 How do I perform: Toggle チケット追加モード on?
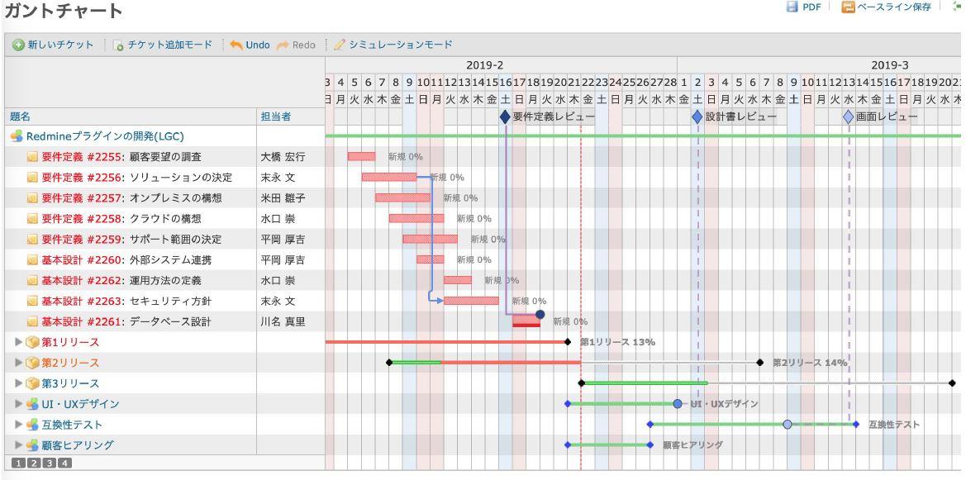click(161, 43)
